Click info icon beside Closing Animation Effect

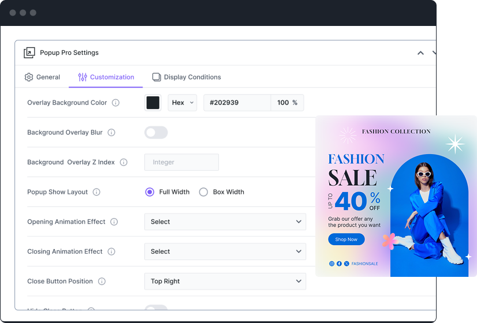tap(111, 251)
